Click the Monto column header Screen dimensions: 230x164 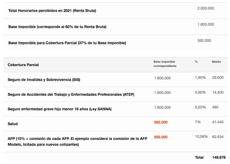point(216,62)
